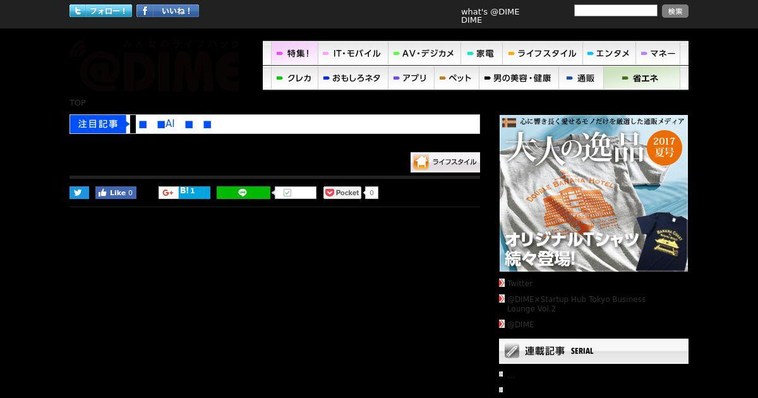Open the 大人の逸品 banner ad

coord(594,193)
